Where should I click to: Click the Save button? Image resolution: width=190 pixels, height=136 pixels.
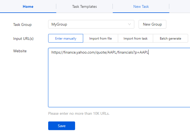click(62, 126)
